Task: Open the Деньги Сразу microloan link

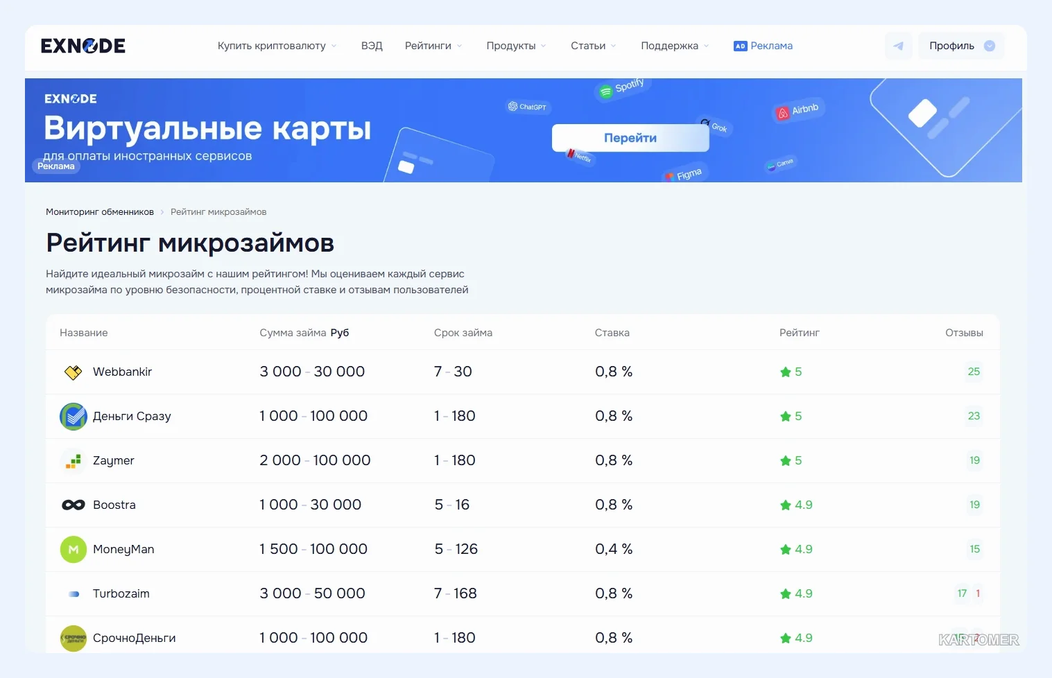Action: click(132, 417)
